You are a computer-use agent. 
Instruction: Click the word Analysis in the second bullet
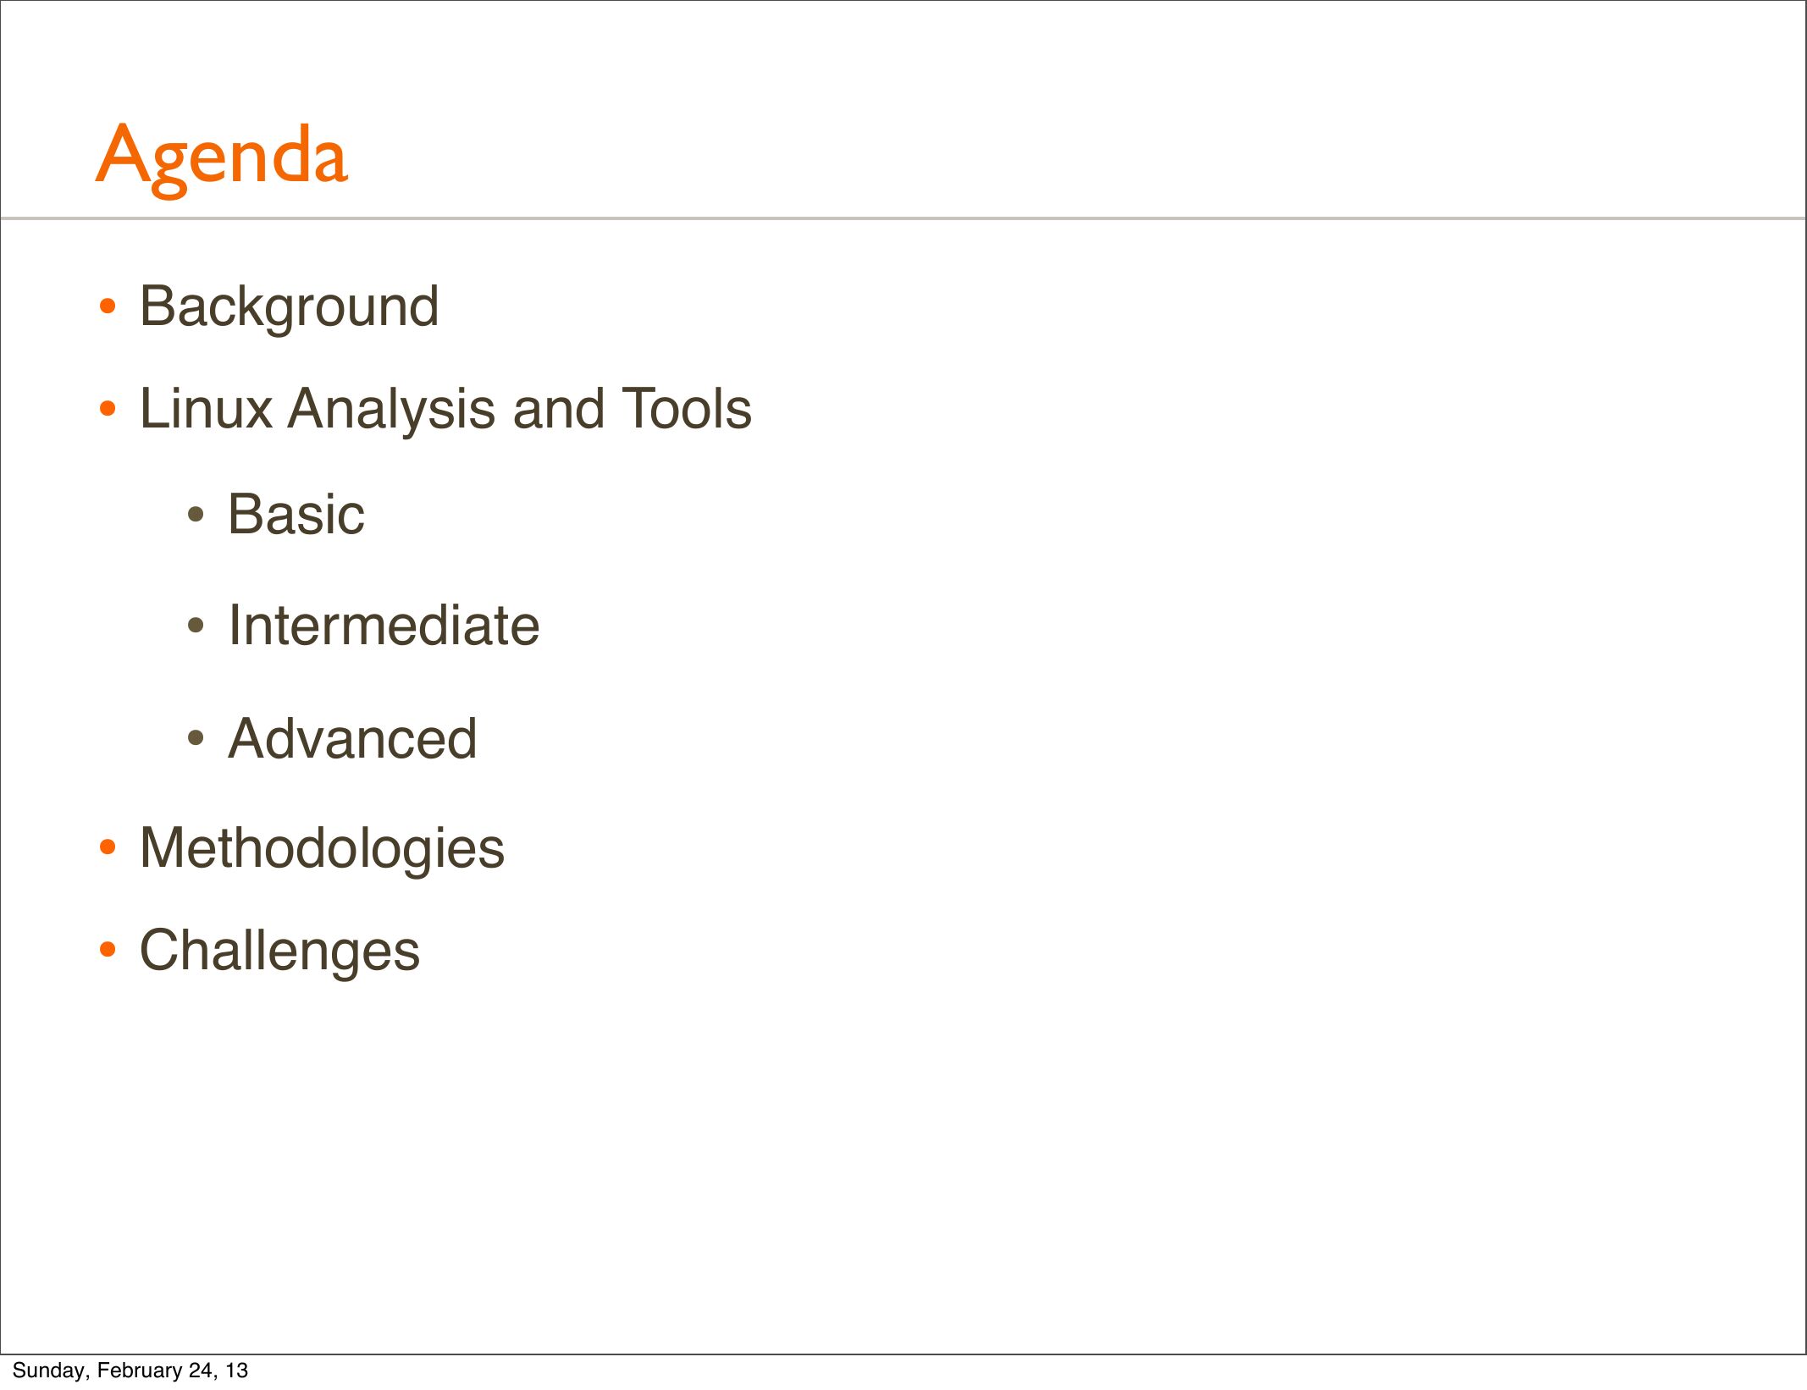[x=392, y=409]
